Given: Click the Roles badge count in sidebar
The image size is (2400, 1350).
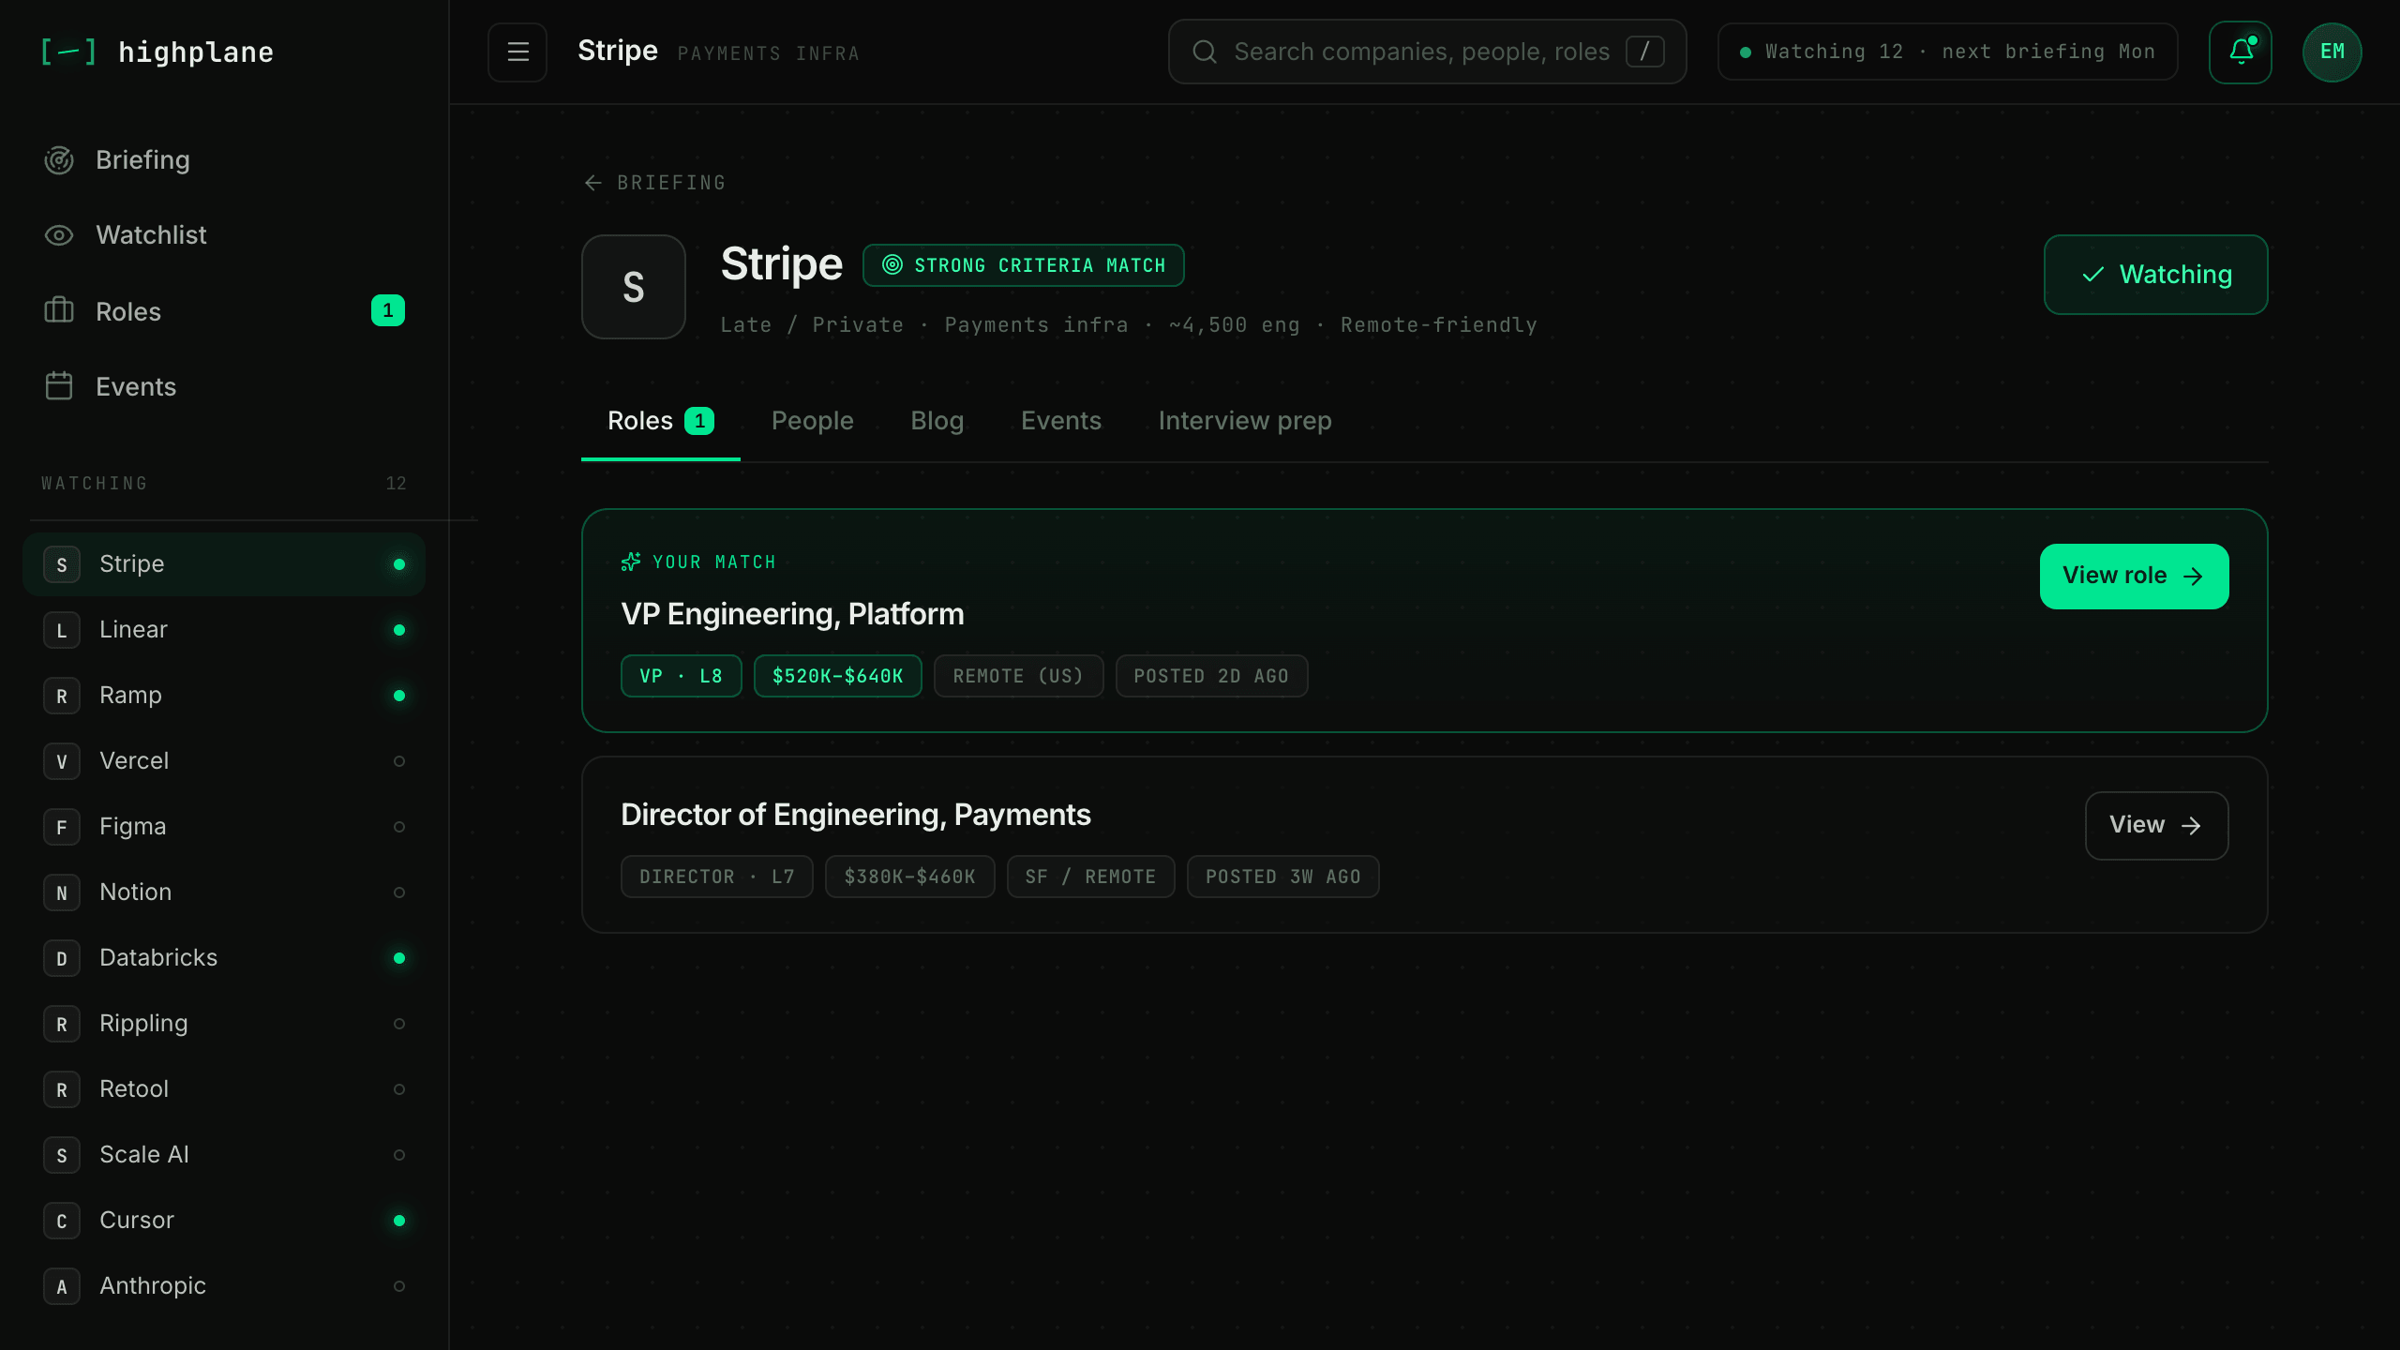Looking at the screenshot, I should tap(388, 310).
